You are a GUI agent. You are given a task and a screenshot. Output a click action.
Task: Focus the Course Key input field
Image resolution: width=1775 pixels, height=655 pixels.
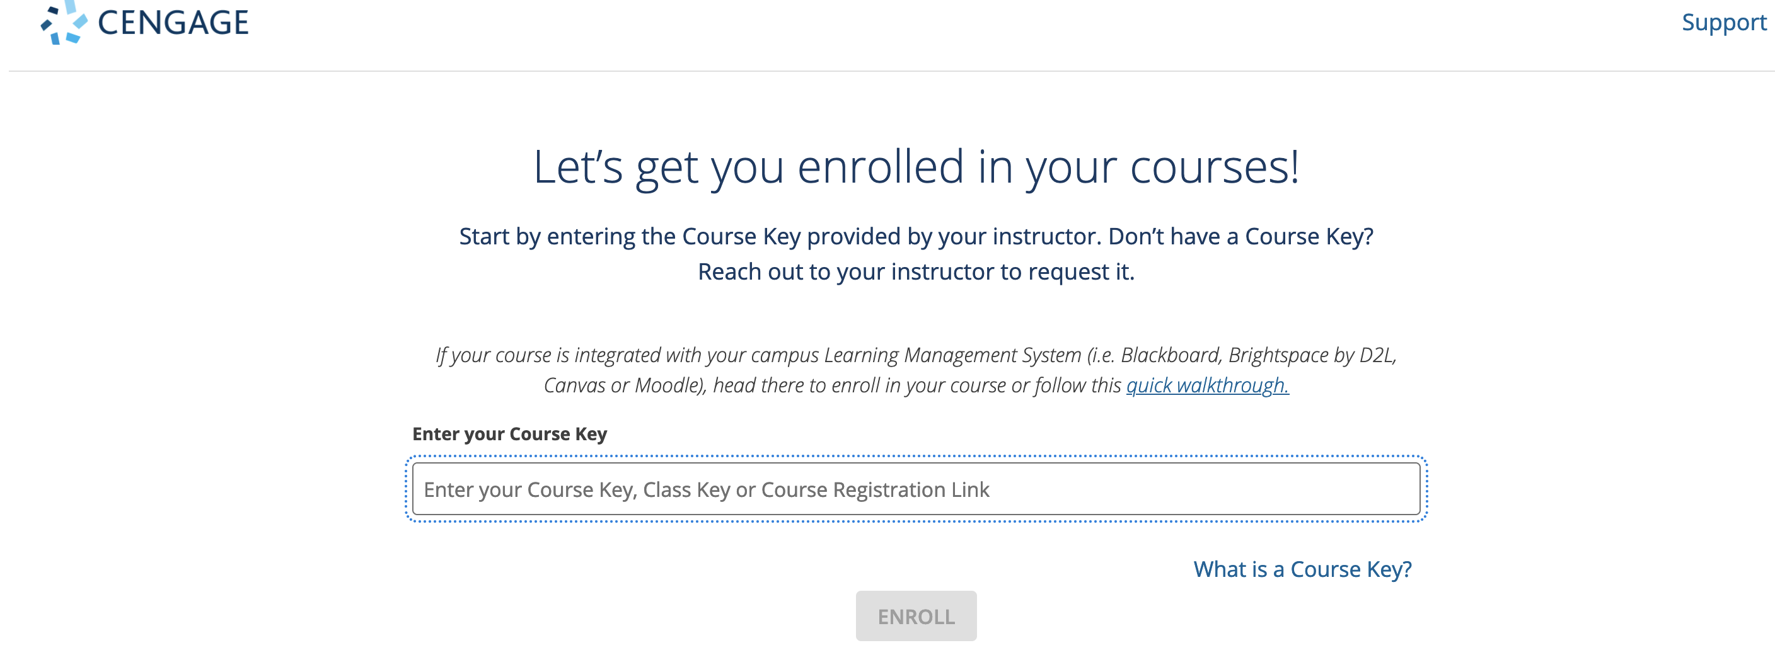click(x=916, y=490)
